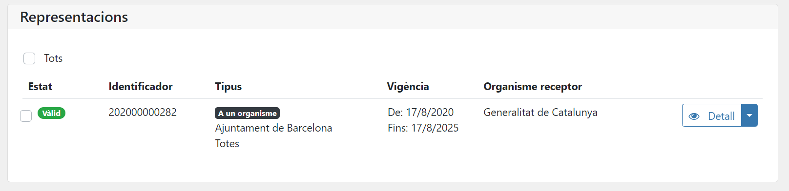Click Generalitat de Catalunya receptor cell
The image size is (789, 191).
point(540,112)
